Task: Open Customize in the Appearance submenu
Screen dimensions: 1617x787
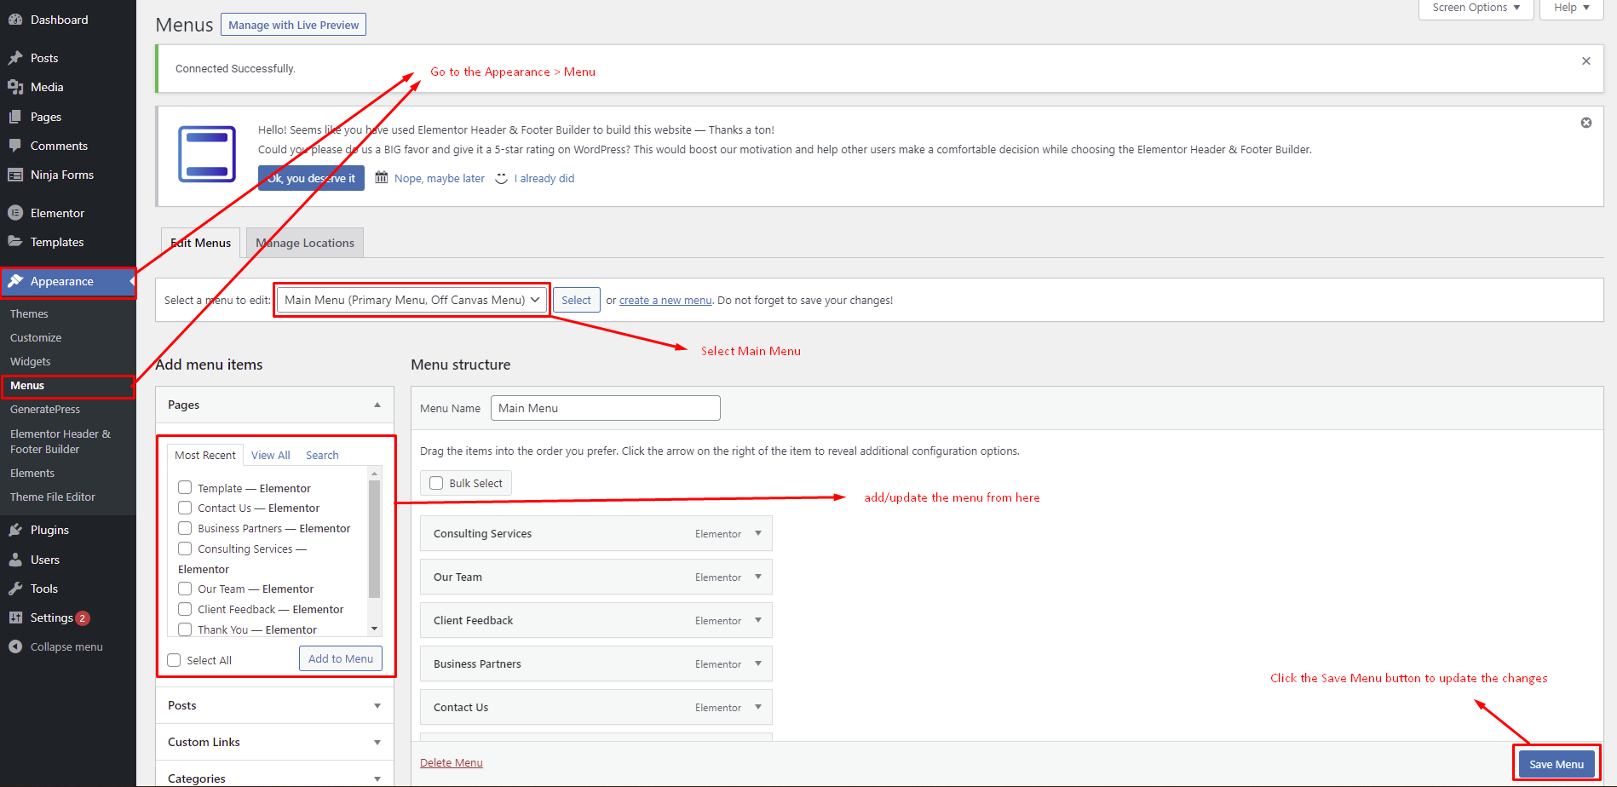Action: tap(36, 337)
